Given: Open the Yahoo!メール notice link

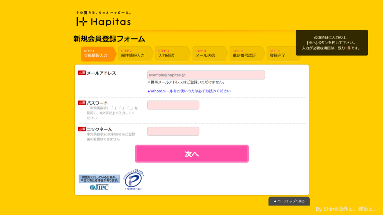Looking at the screenshot, I should coord(189,91).
